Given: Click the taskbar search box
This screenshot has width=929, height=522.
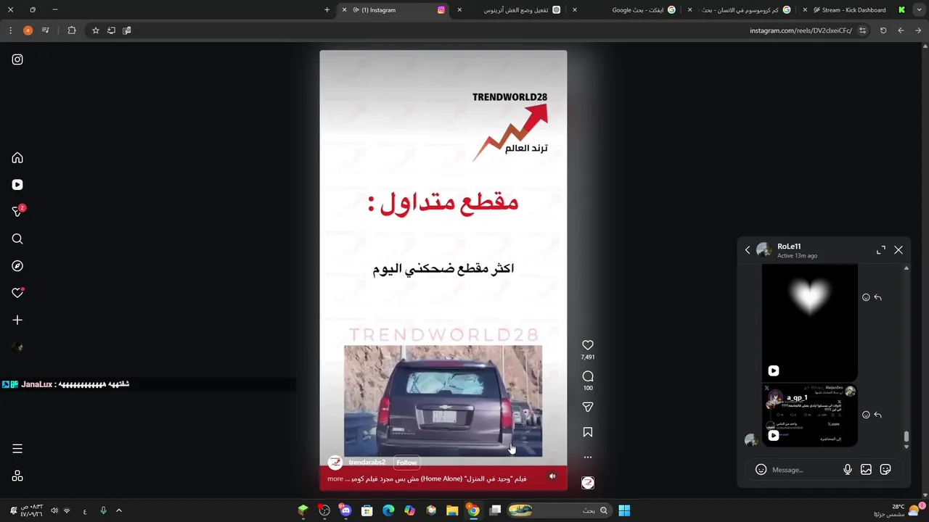Looking at the screenshot, I should 559,510.
